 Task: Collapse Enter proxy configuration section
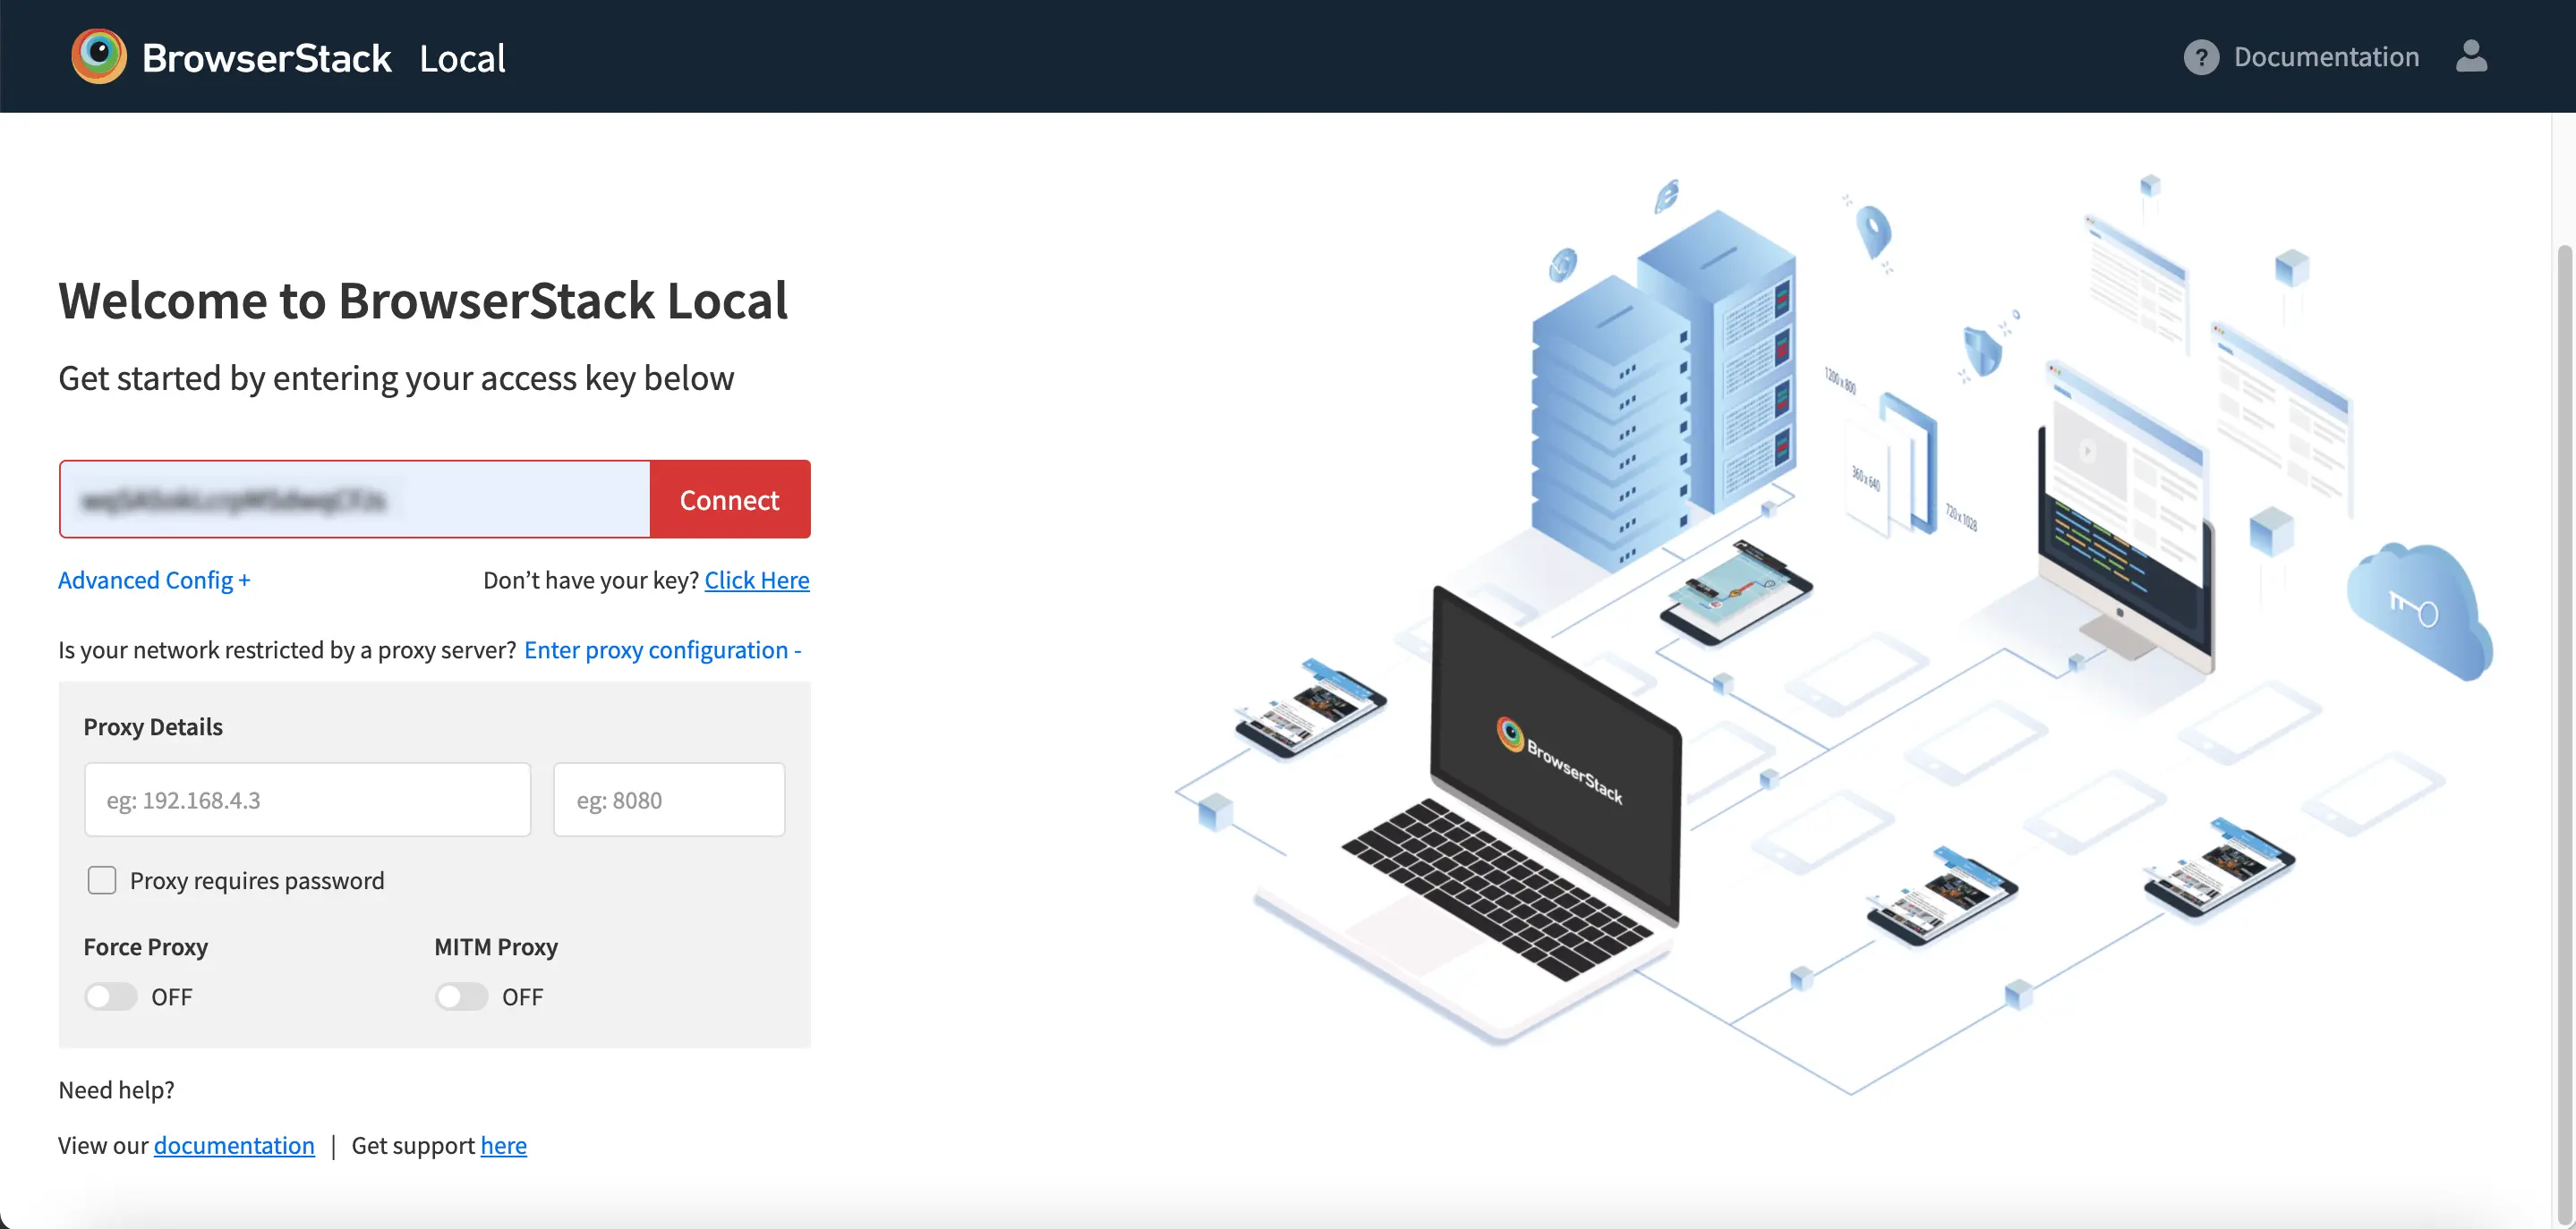point(662,650)
